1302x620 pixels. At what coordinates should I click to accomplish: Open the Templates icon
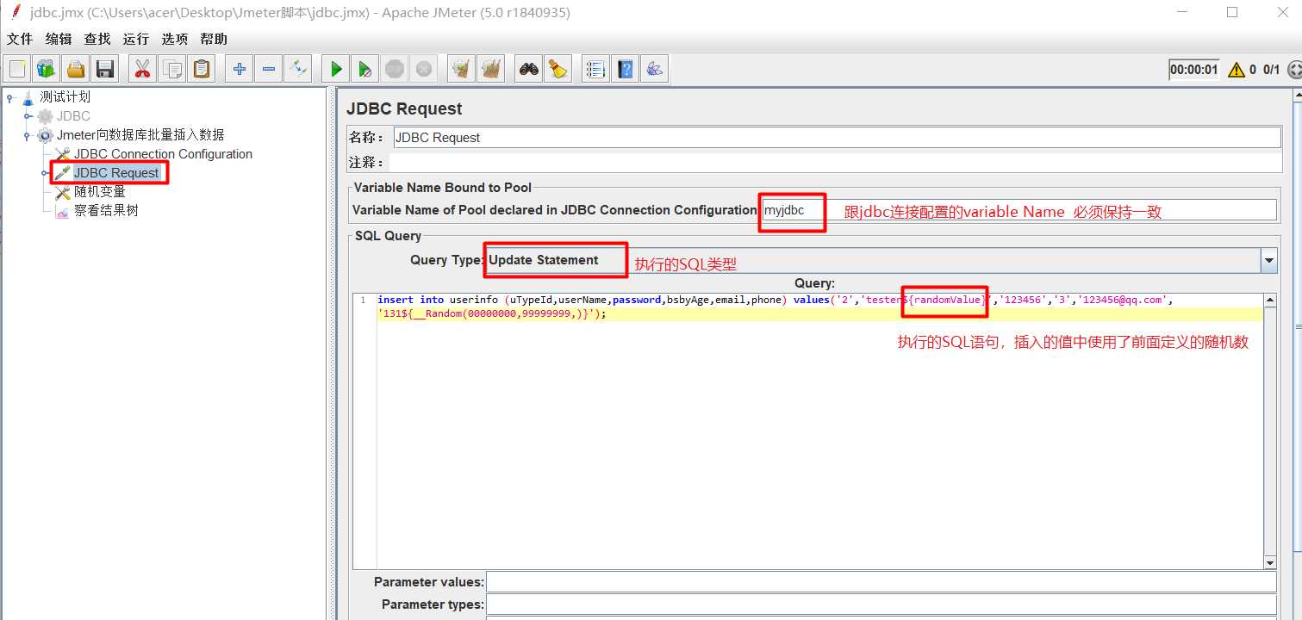pyautogui.click(x=46, y=69)
